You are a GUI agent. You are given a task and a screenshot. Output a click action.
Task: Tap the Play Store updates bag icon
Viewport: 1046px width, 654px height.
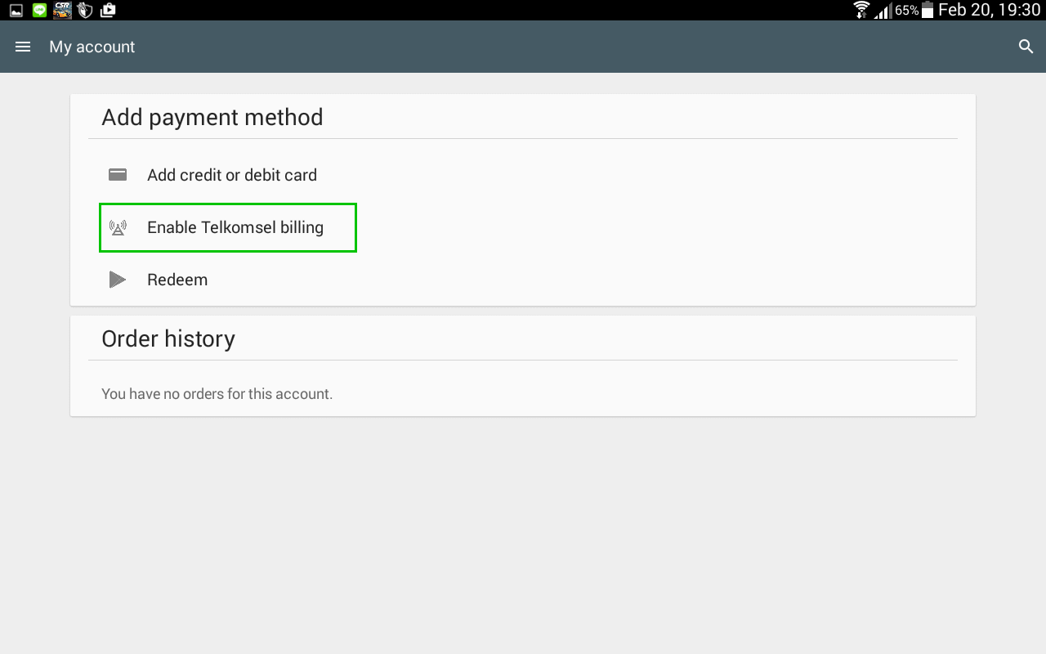click(108, 10)
